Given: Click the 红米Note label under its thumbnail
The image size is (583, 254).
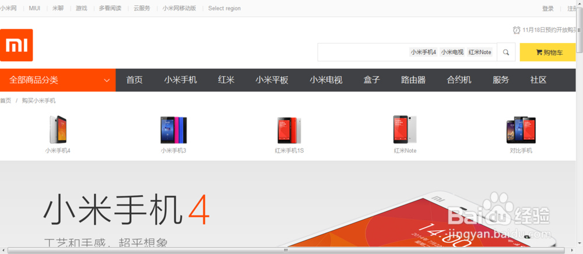Looking at the screenshot, I should pos(405,151).
